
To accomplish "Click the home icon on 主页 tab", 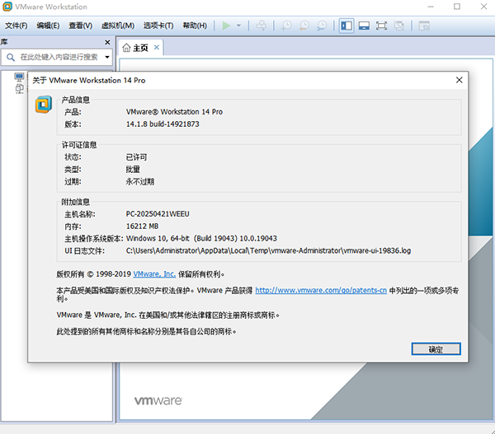I will point(126,48).
